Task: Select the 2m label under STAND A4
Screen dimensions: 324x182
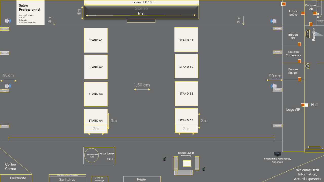Action: coord(96,129)
